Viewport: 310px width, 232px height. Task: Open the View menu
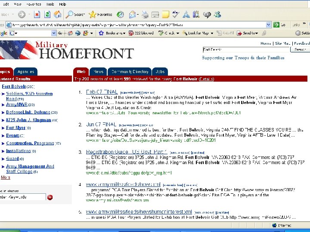coord(17,4)
